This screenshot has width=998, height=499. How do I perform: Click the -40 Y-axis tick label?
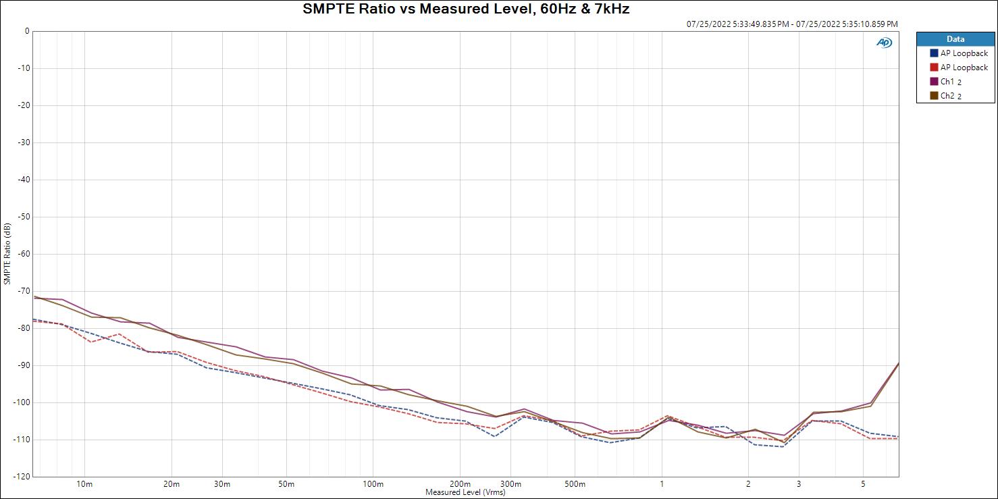click(24, 180)
